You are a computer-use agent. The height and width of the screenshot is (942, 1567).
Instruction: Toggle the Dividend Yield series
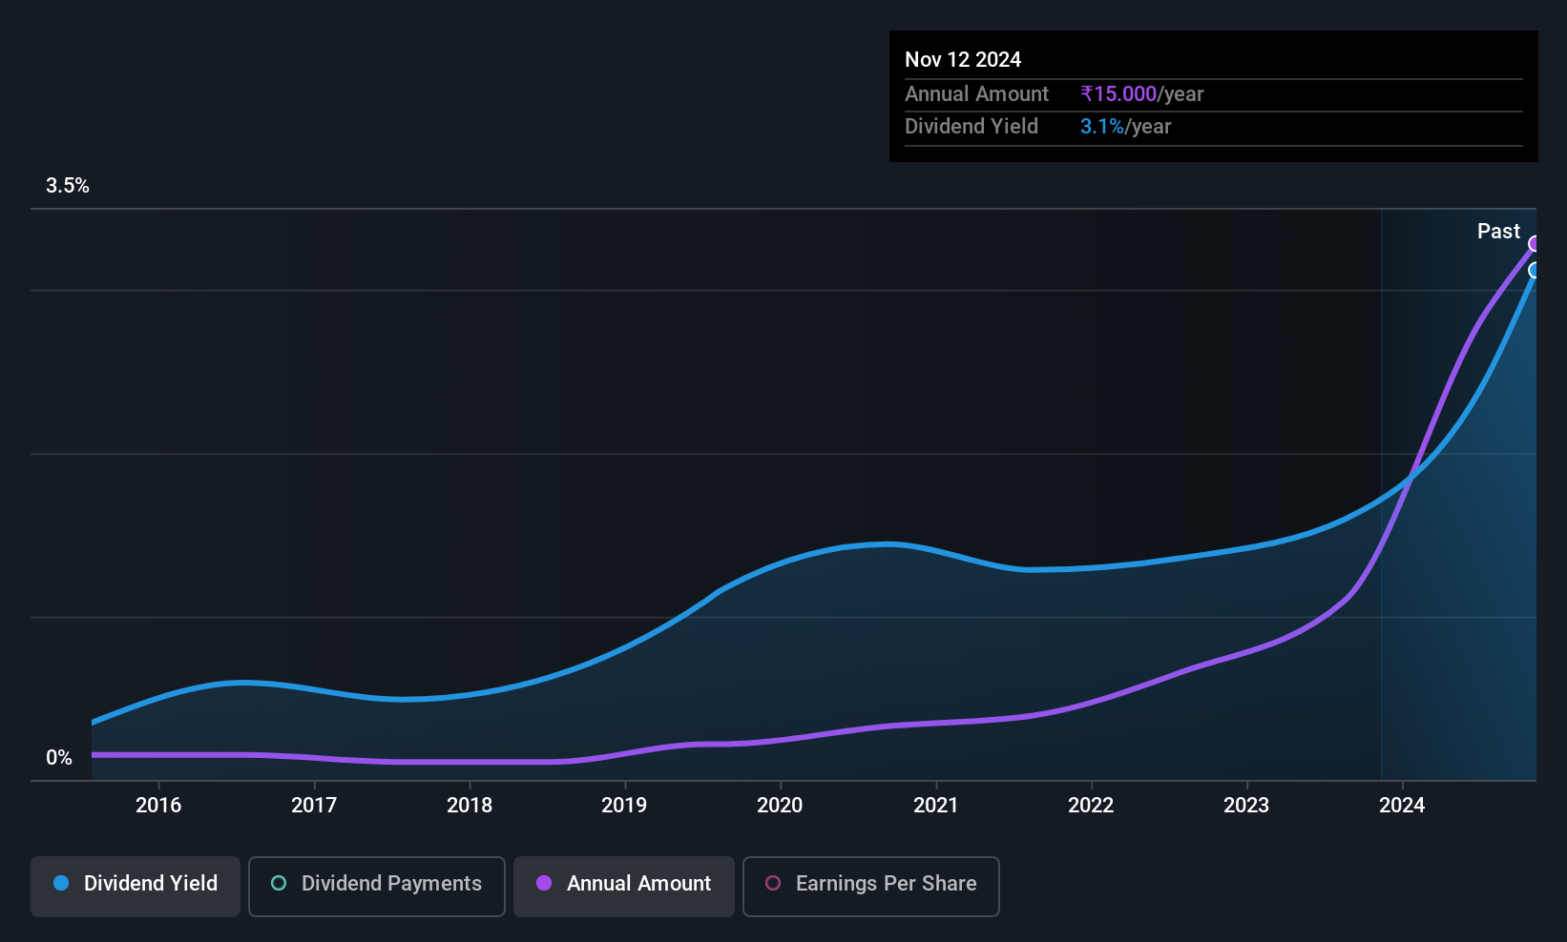[136, 886]
